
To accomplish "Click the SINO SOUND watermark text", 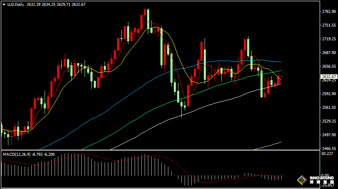I will pos(322,178).
